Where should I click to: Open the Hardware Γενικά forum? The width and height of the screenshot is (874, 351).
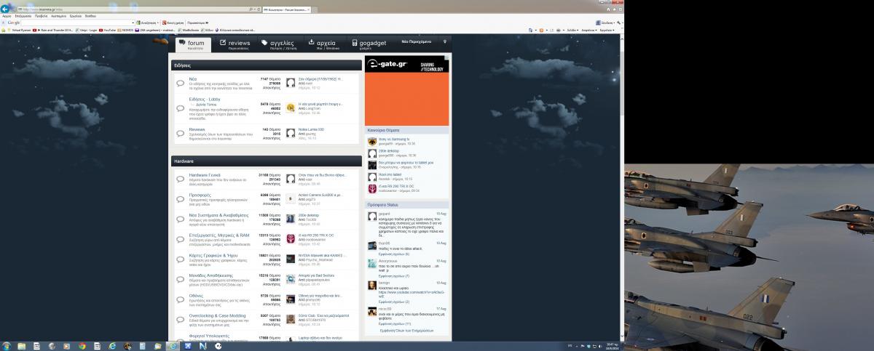click(x=203, y=175)
